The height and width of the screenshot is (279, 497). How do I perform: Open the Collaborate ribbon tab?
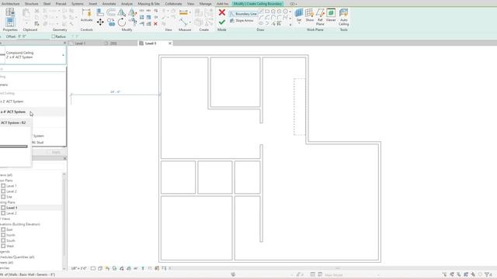[173, 4]
